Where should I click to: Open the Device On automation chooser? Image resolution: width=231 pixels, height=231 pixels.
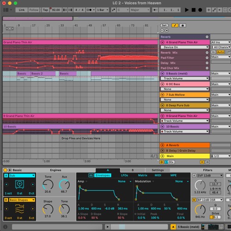click(x=185, y=47)
